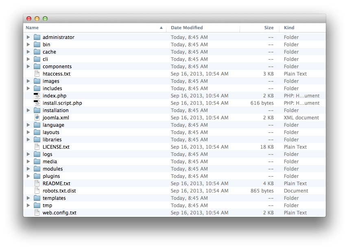Sort files by the Size column header
This screenshot has height=249, width=349.
click(x=268, y=28)
